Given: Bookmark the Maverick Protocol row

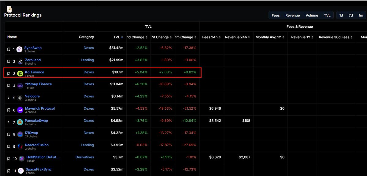Looking at the screenshot, I should click(x=9, y=110).
